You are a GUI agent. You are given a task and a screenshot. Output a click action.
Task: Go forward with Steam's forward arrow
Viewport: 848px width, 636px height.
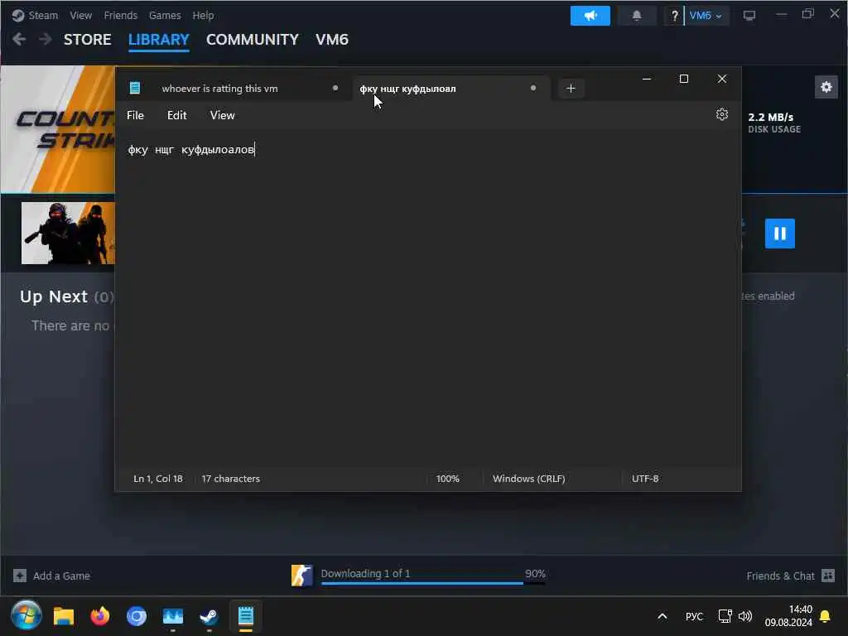pos(46,39)
